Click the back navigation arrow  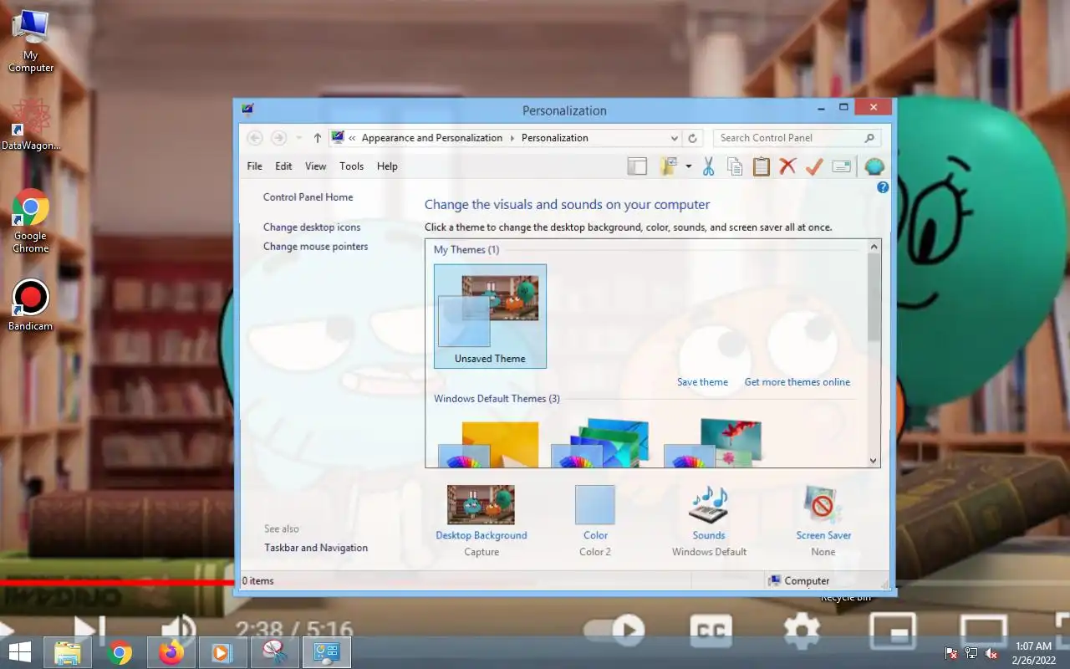(x=255, y=138)
